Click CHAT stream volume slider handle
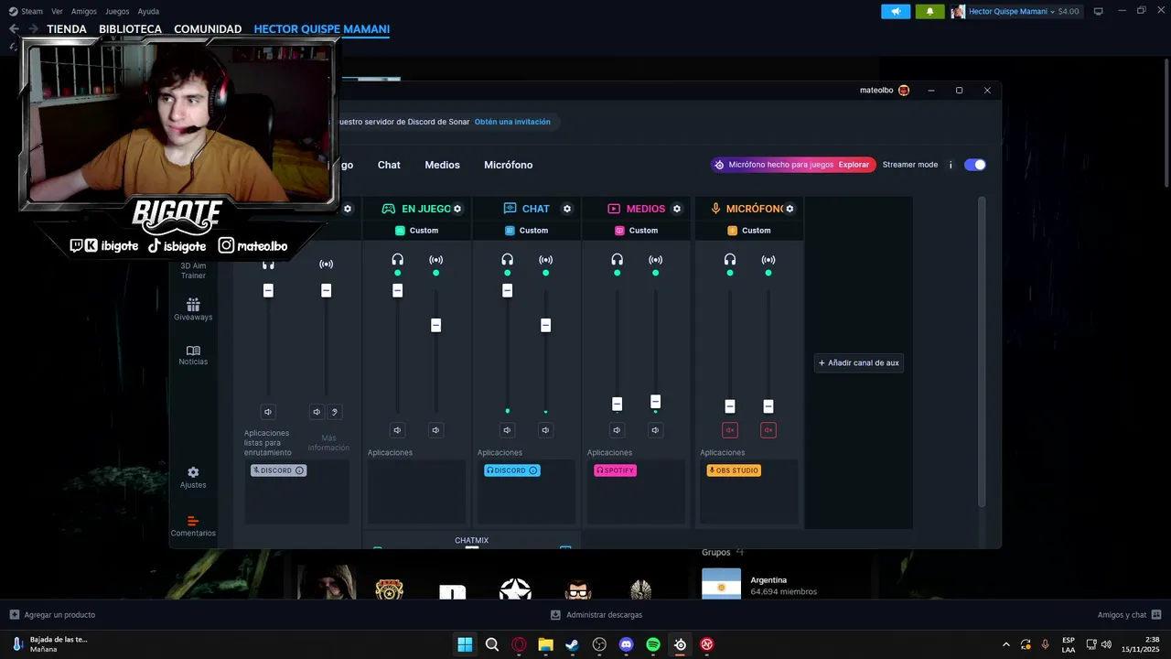 point(545,325)
